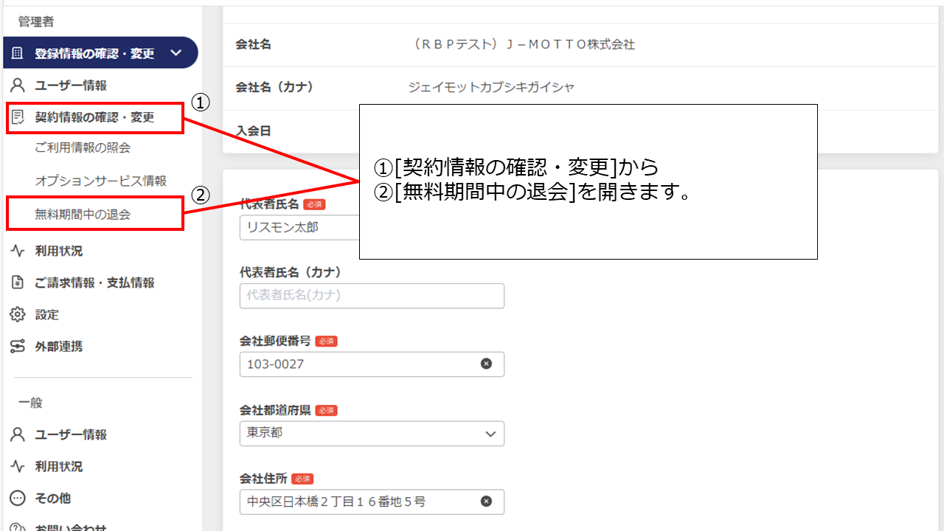Screen dimensions: 944x531
Task: Open ご利用情報の照会 submenu item
Action: [83, 147]
